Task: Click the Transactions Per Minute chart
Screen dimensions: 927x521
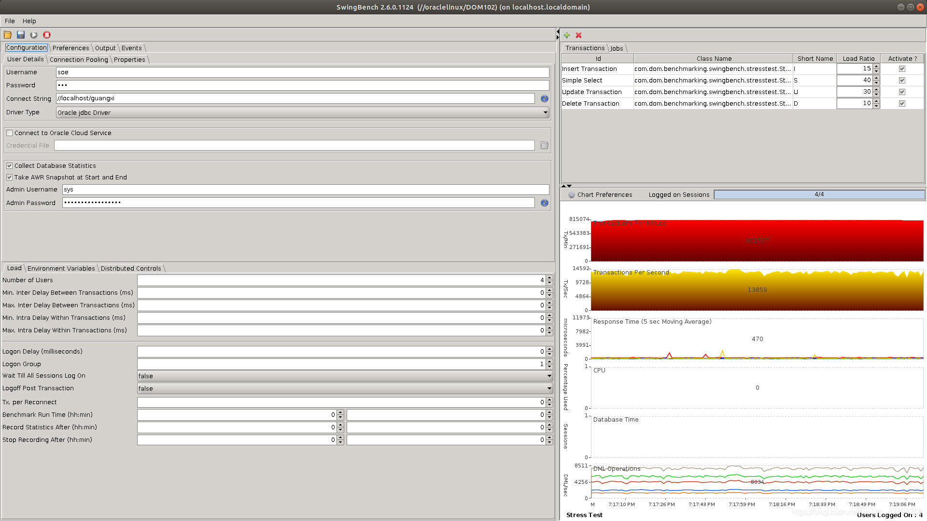Action: [x=757, y=240]
